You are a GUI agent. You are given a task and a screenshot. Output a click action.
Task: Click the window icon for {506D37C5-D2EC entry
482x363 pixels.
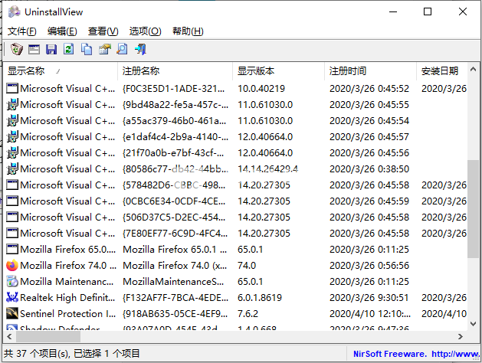point(12,217)
